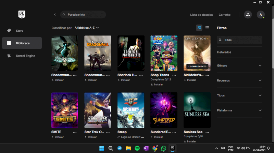The height and width of the screenshot is (153, 274).
Task: Click the Título filter search field
Action: [240, 40]
